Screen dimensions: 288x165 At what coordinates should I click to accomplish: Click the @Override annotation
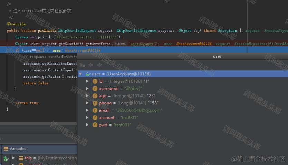[x=16, y=24]
